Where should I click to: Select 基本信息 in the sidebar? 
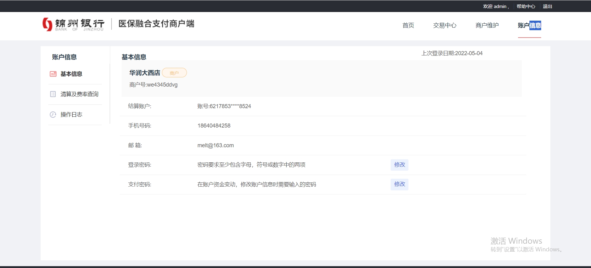point(71,74)
